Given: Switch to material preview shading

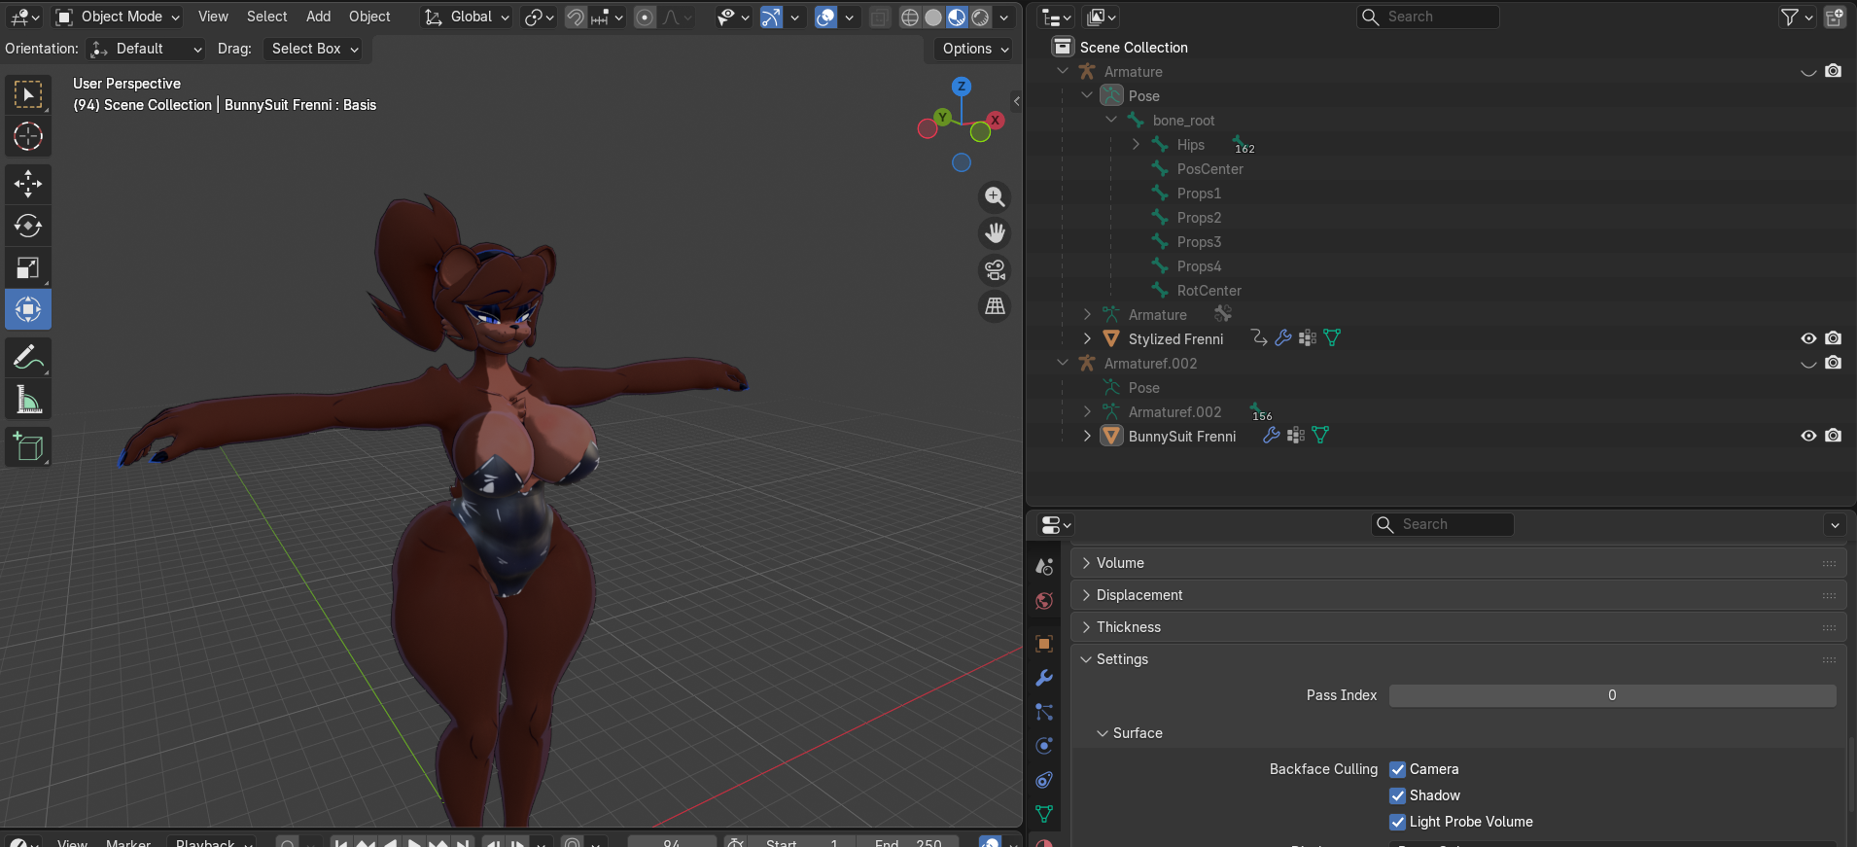Looking at the screenshot, I should pos(957,18).
